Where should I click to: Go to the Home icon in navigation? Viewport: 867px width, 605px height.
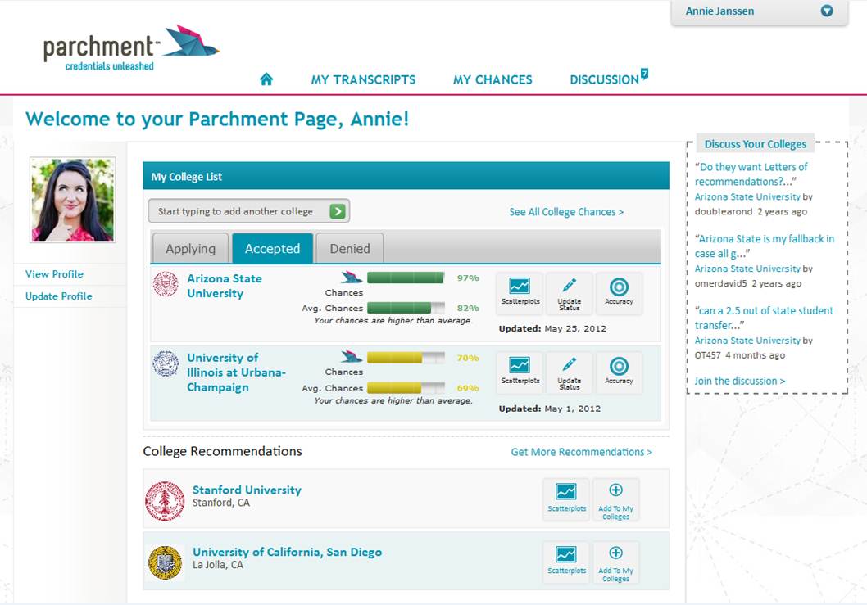(266, 79)
